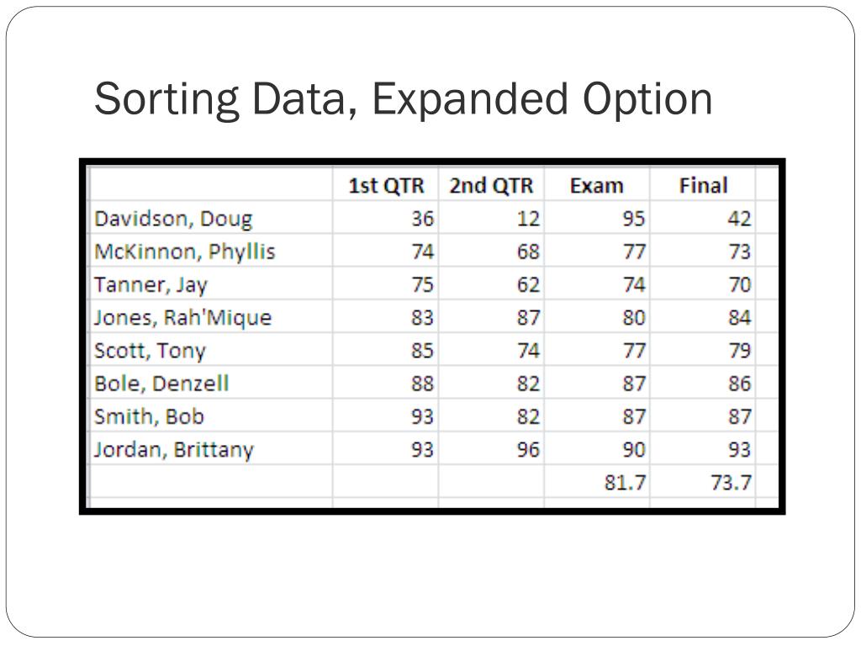The height and width of the screenshot is (646, 861).
Task: Select the Davidson, Doug name cell
Action: click(211, 218)
